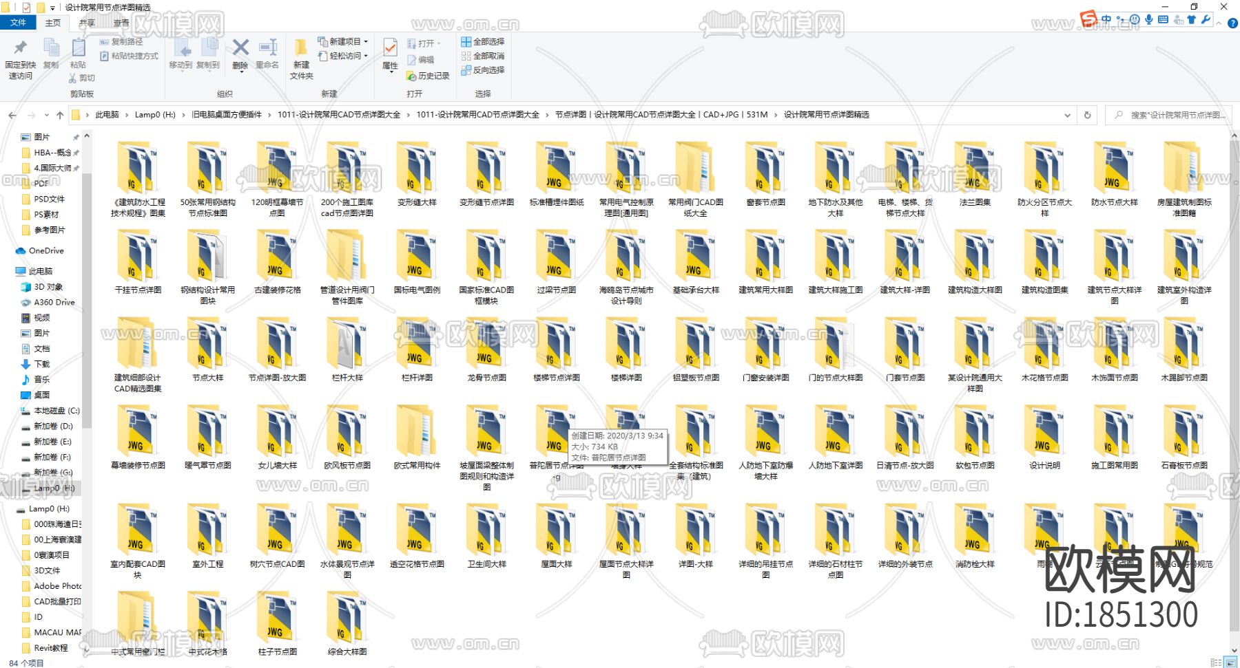Select the 防水节点大样 folder

[x=1114, y=174]
